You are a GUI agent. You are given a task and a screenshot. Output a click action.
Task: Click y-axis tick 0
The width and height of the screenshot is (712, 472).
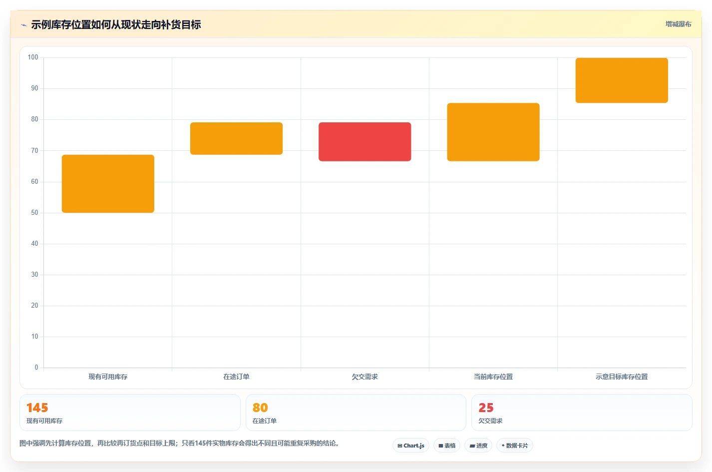click(36, 368)
